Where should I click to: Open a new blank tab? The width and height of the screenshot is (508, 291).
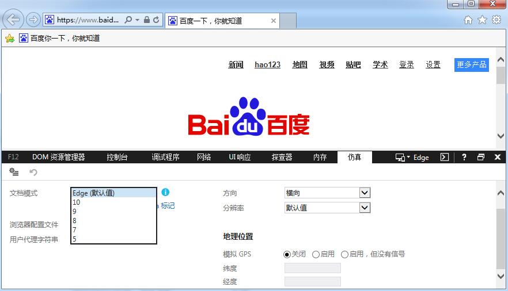tap(288, 21)
